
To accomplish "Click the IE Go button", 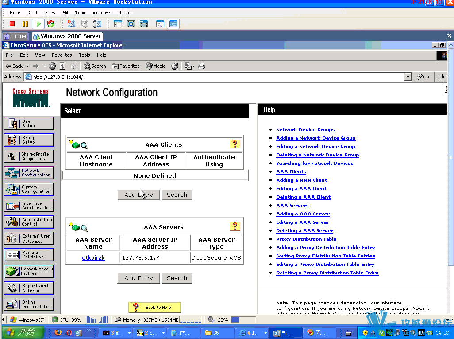I will [x=423, y=77].
